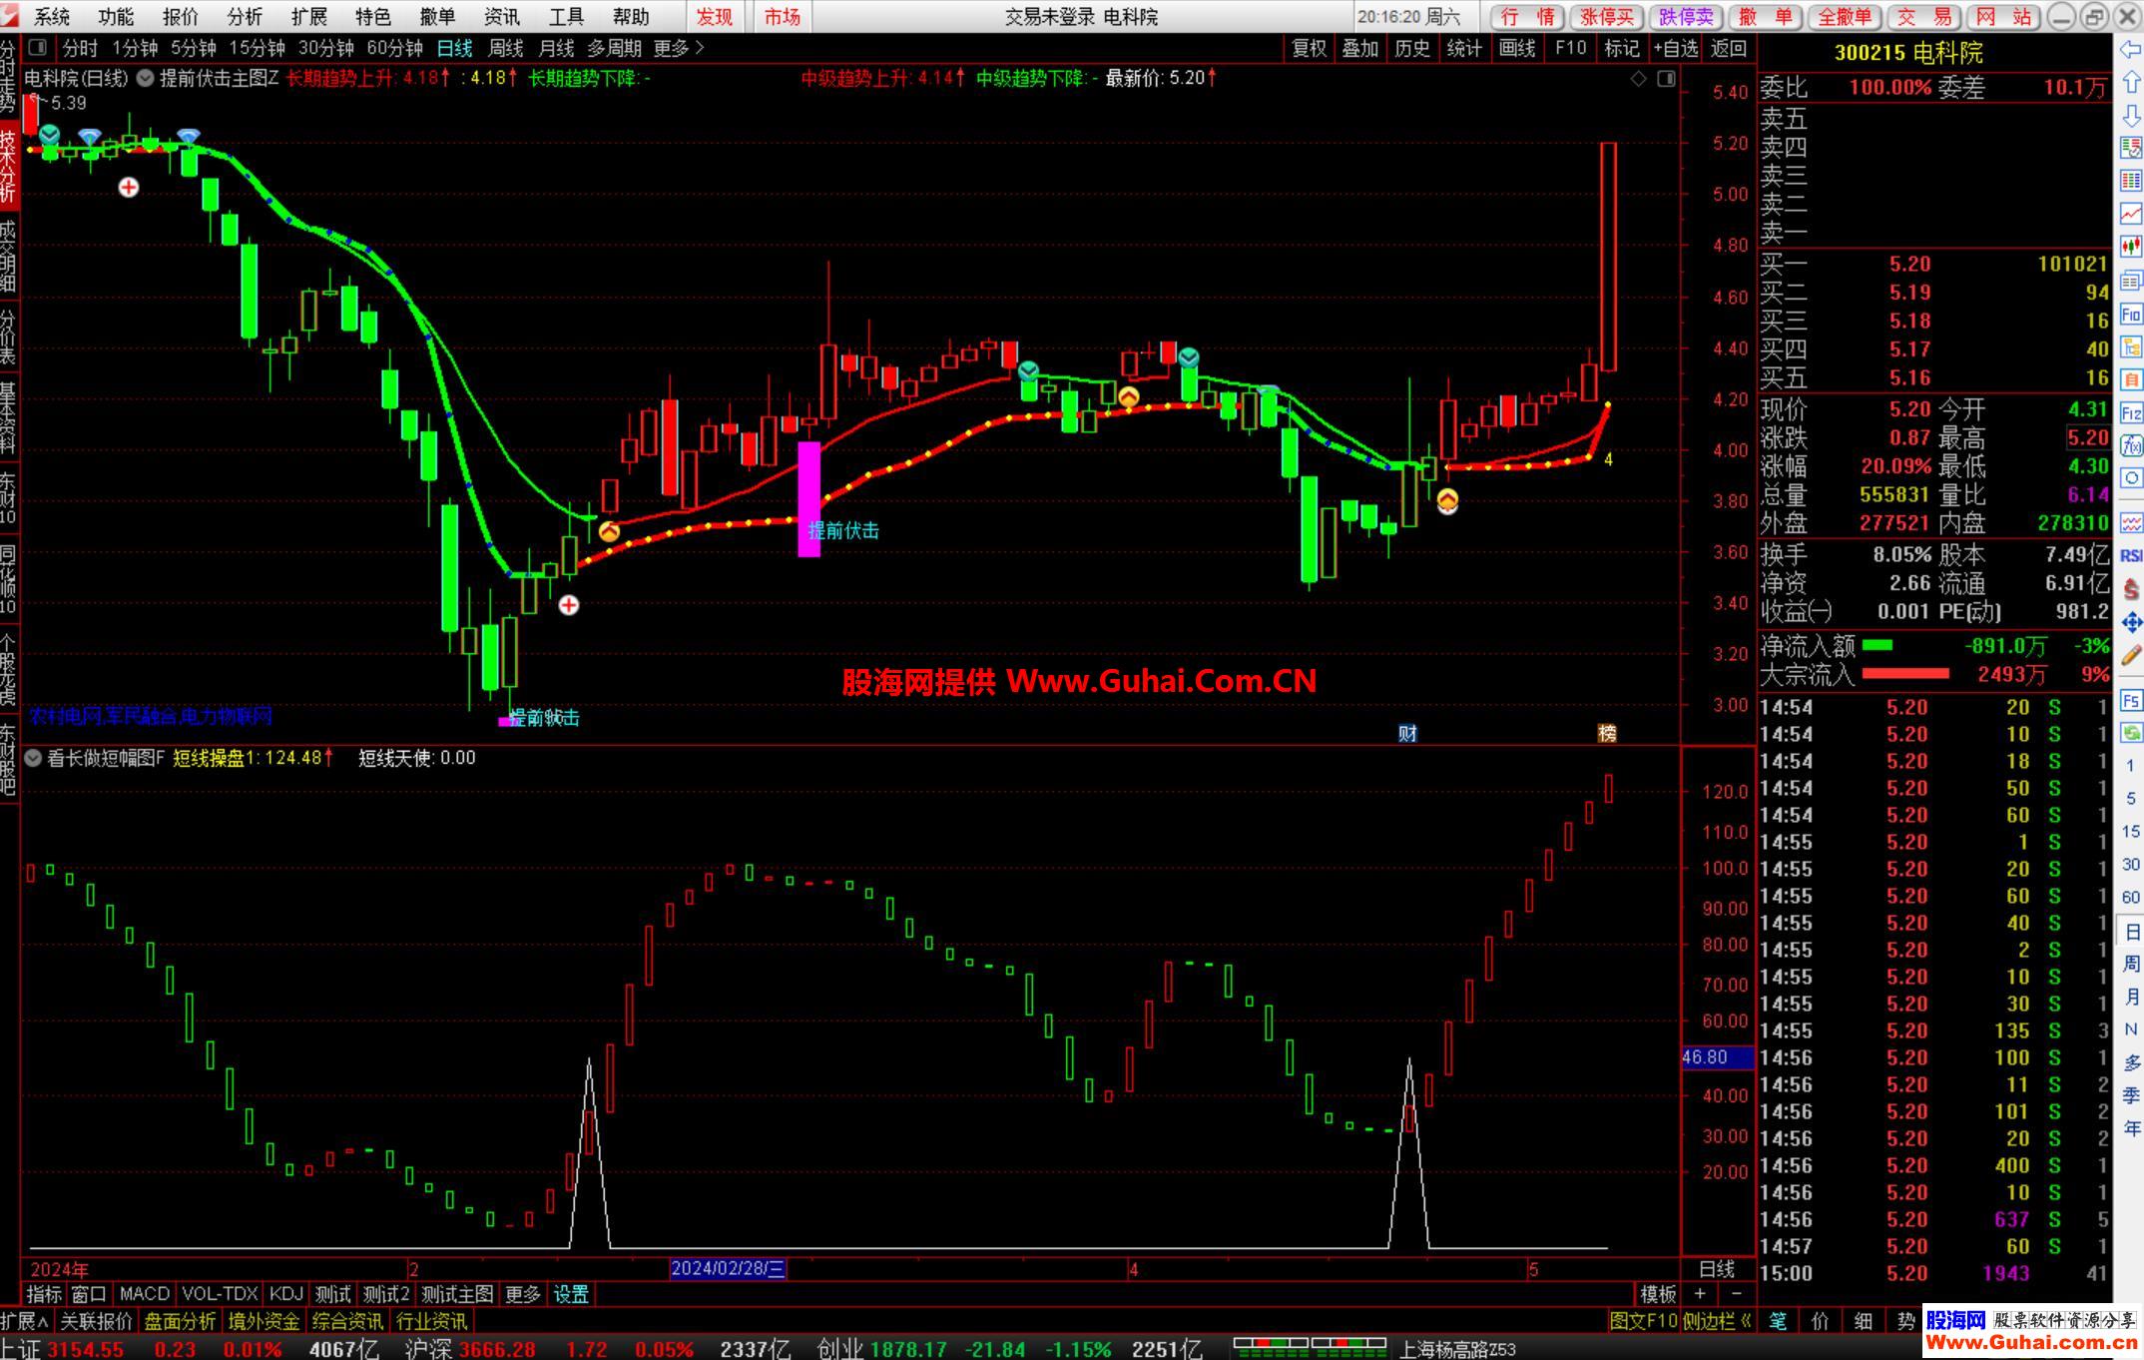
Task: Click the diamond icon at chart top right
Action: pos(1638,78)
